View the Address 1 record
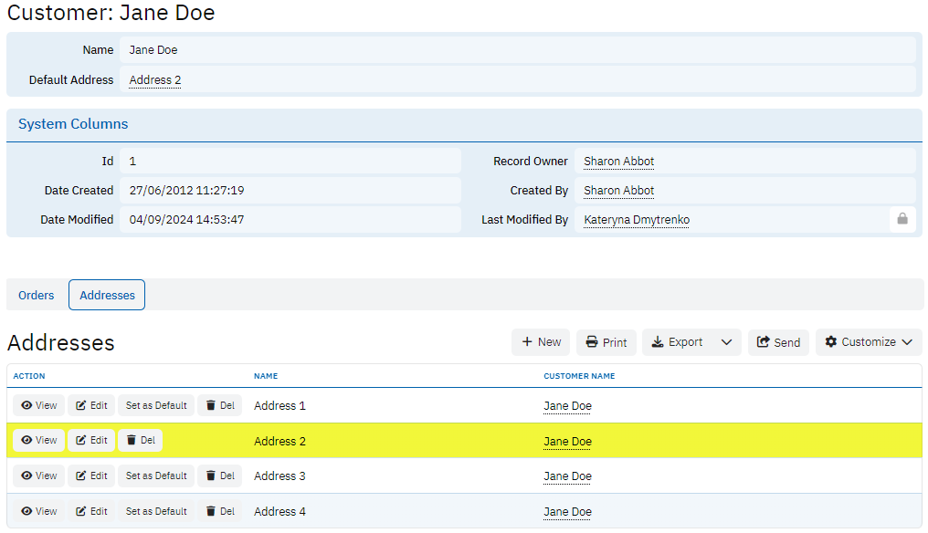Image resolution: width=928 pixels, height=533 pixels. [x=39, y=405]
